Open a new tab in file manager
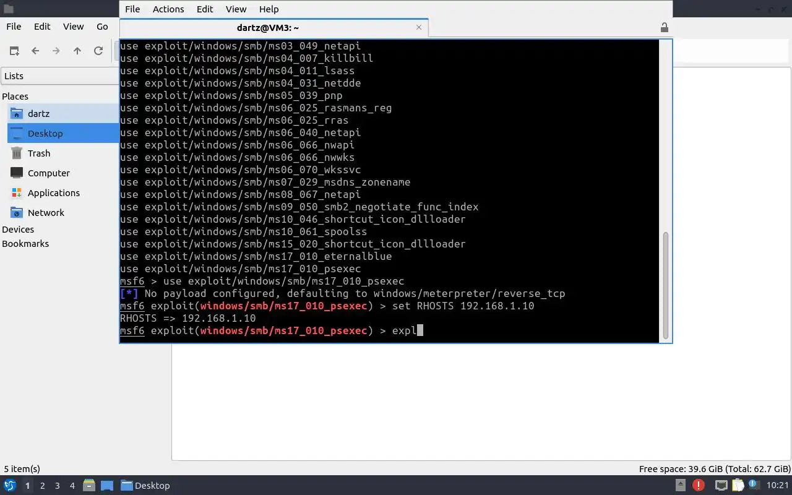 coord(14,51)
